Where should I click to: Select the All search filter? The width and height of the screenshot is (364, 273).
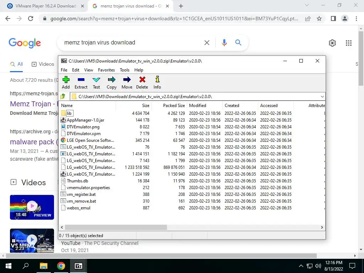[16, 64]
